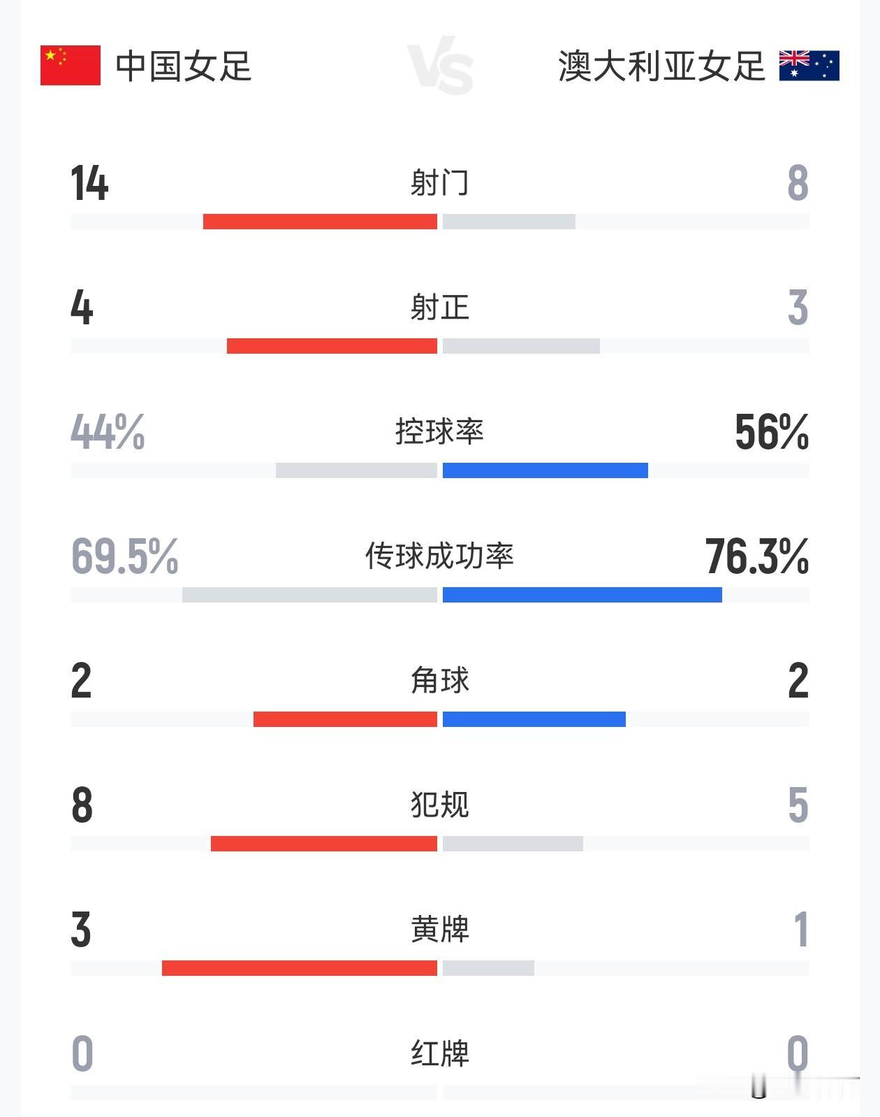Image resolution: width=880 pixels, height=1117 pixels.
Task: Click the 犯规 stat label
Action: coord(439,805)
